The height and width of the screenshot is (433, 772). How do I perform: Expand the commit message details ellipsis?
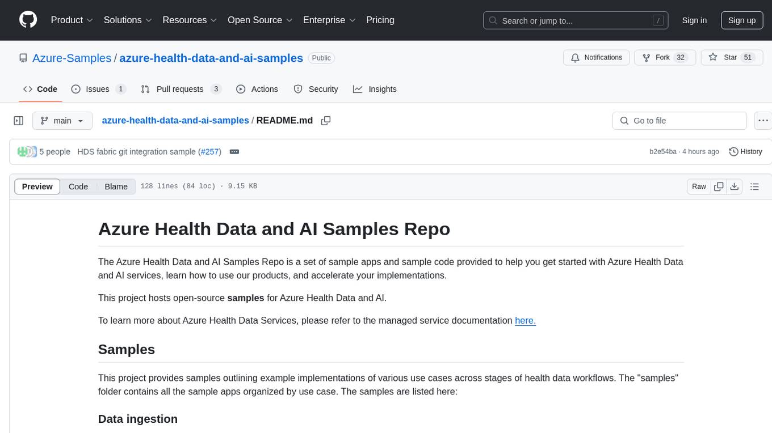click(234, 152)
